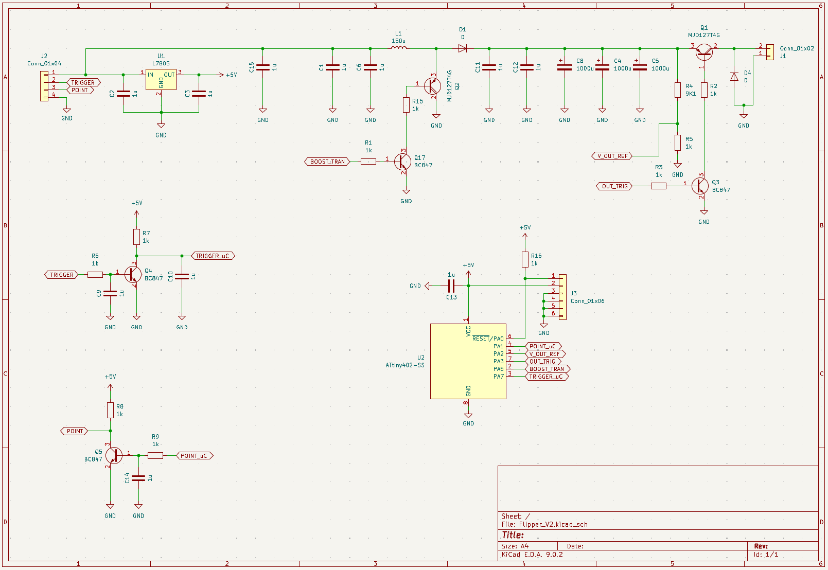
Task: Click the Q5 BC847 transistor symbol
Action: tap(113, 455)
